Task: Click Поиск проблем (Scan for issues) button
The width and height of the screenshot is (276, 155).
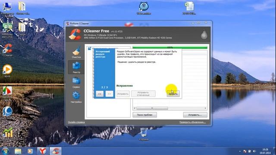Action: 145,115
